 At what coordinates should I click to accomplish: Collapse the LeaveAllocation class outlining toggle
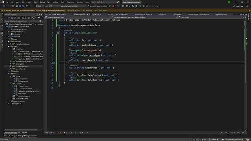tap(58, 33)
